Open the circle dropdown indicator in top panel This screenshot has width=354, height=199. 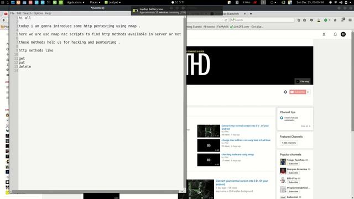(x=273, y=2)
